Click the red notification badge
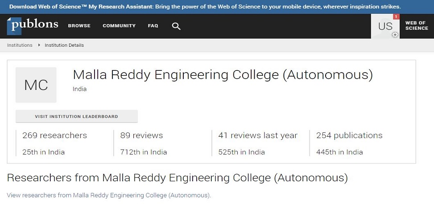 point(396,17)
